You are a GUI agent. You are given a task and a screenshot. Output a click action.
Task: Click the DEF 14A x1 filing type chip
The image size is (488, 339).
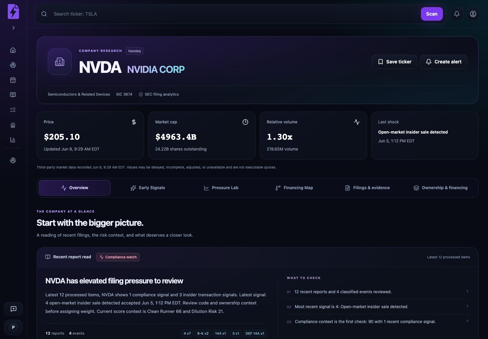[255, 334]
